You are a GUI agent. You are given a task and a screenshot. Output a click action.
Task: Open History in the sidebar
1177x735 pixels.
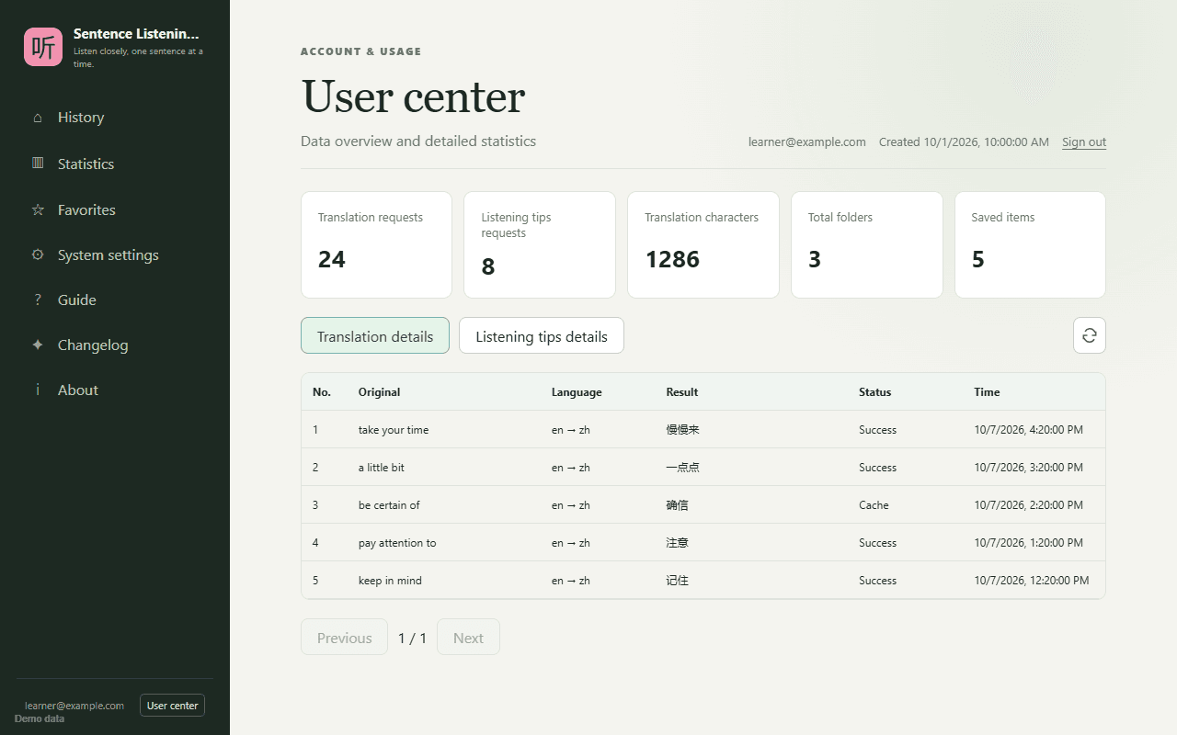coord(115,118)
